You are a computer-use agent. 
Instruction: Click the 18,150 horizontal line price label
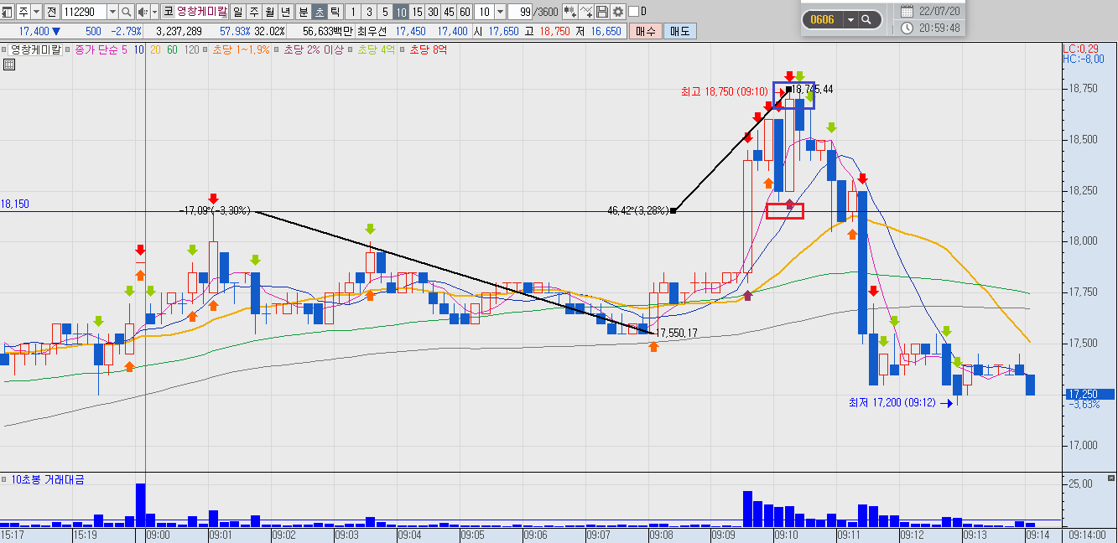tap(15, 204)
